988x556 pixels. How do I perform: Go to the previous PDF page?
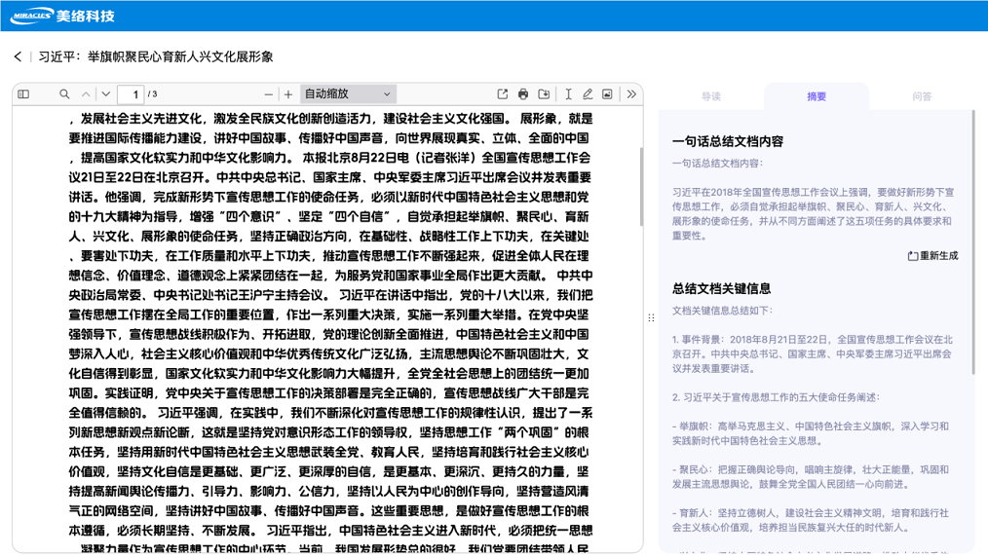[86, 94]
